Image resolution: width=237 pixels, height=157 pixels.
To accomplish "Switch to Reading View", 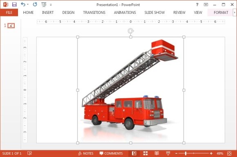I will [x=157, y=153].
